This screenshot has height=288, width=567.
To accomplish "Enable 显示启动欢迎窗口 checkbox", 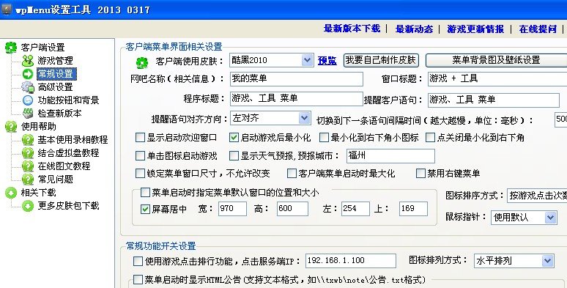I will tap(140, 138).
